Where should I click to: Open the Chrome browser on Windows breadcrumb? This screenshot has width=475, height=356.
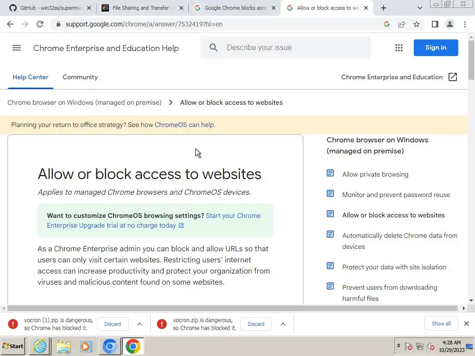click(x=84, y=102)
